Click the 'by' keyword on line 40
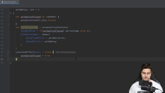 click(43, 17)
